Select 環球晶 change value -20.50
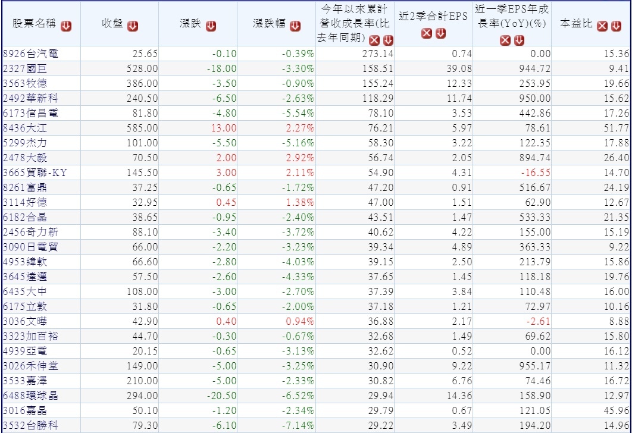The height and width of the screenshot is (433, 632). point(222,396)
